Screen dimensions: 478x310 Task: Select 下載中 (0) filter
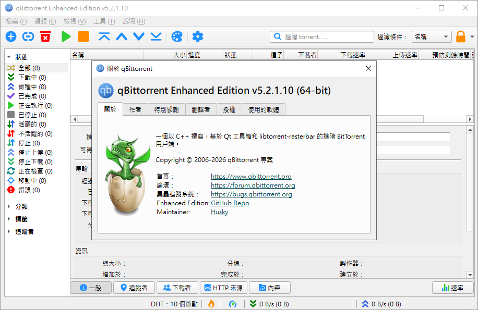click(x=37, y=77)
